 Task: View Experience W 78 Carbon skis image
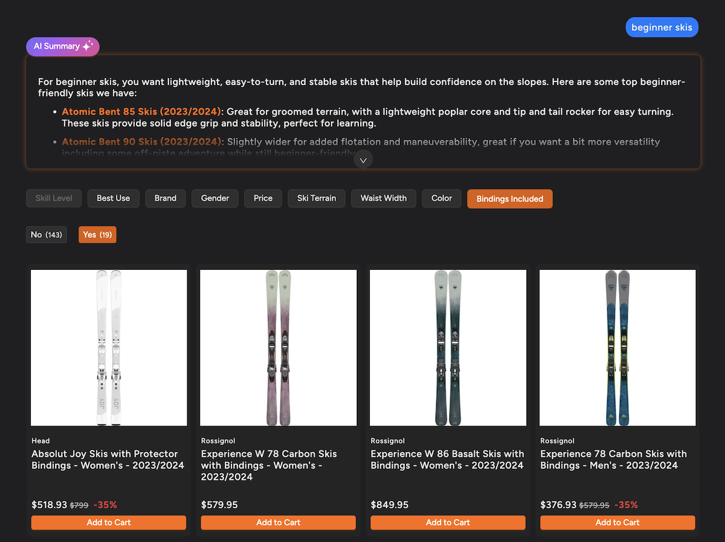pyautogui.click(x=278, y=348)
